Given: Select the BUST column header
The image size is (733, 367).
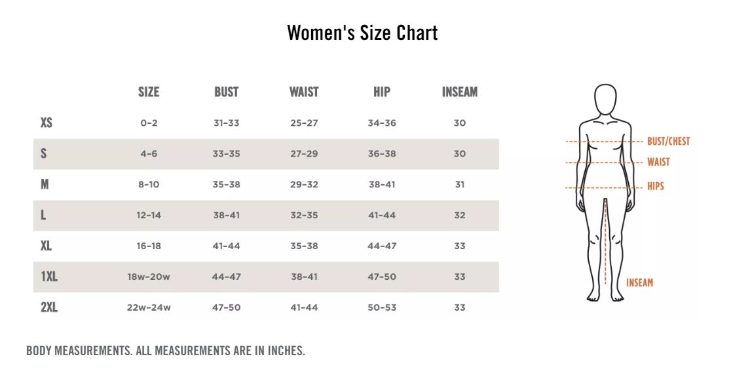Looking at the screenshot, I should click(x=226, y=92).
